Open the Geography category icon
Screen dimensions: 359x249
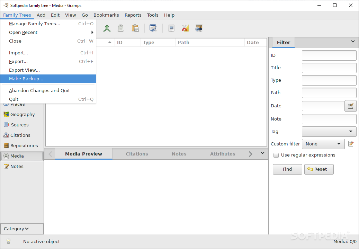[6, 114]
